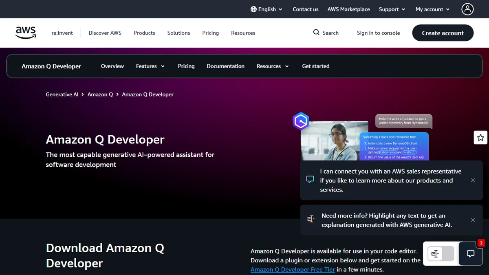Click the AWS logo
This screenshot has height=275, width=489.
click(26, 33)
